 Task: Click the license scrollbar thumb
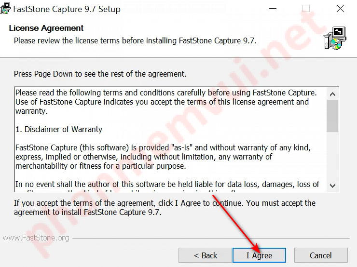click(x=332, y=116)
